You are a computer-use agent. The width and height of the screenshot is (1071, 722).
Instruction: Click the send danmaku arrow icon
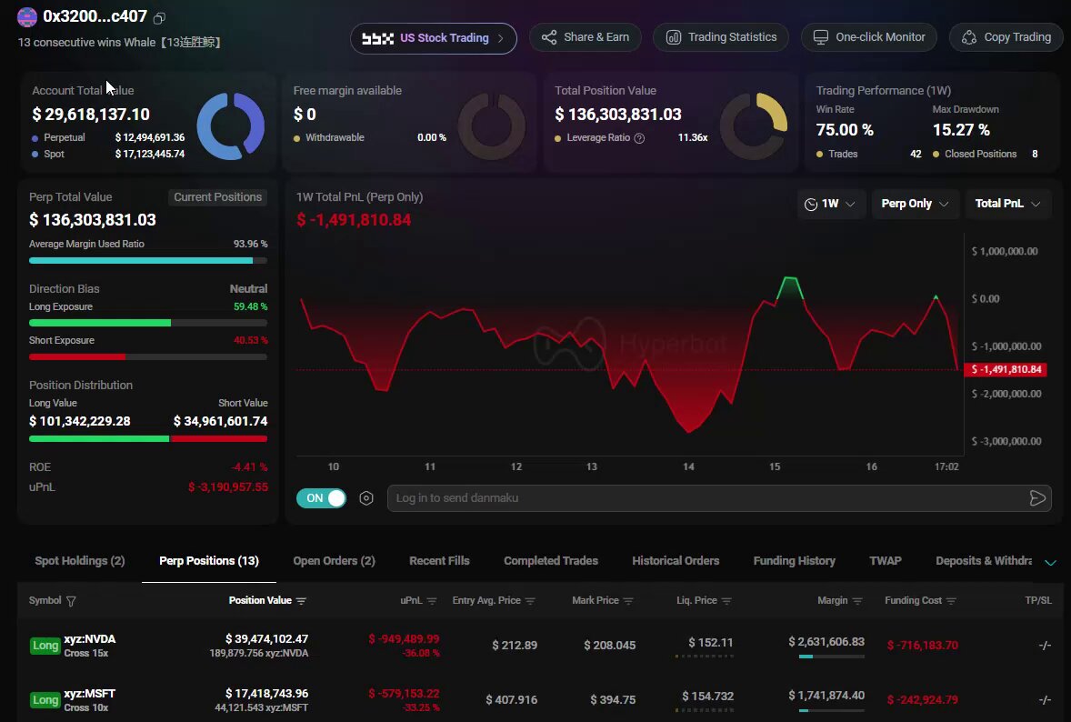tap(1037, 498)
